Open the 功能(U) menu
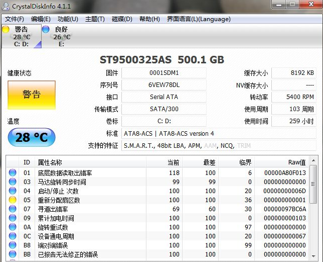Screen dimensions: 323x262 point(68,19)
